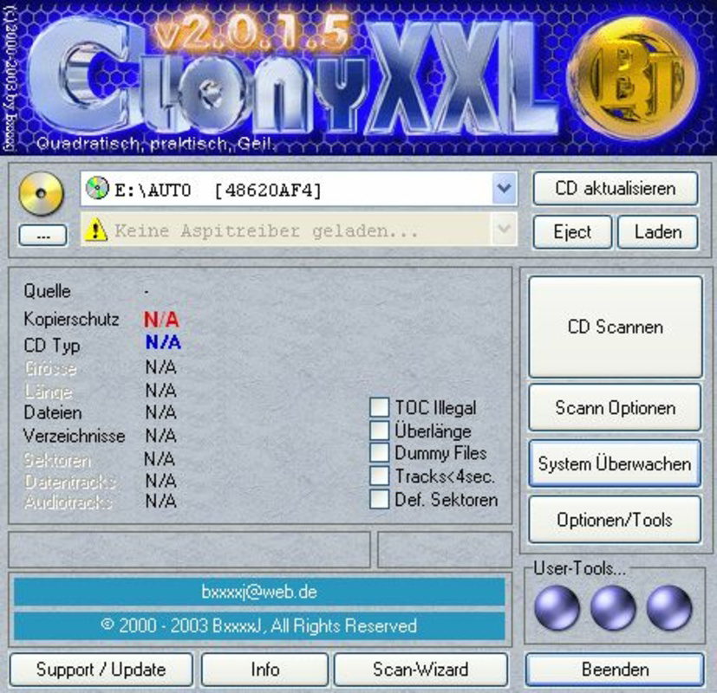Viewport: 717px width, 693px height.
Task: Click the CD Typ label
Action: pyautogui.click(x=52, y=346)
